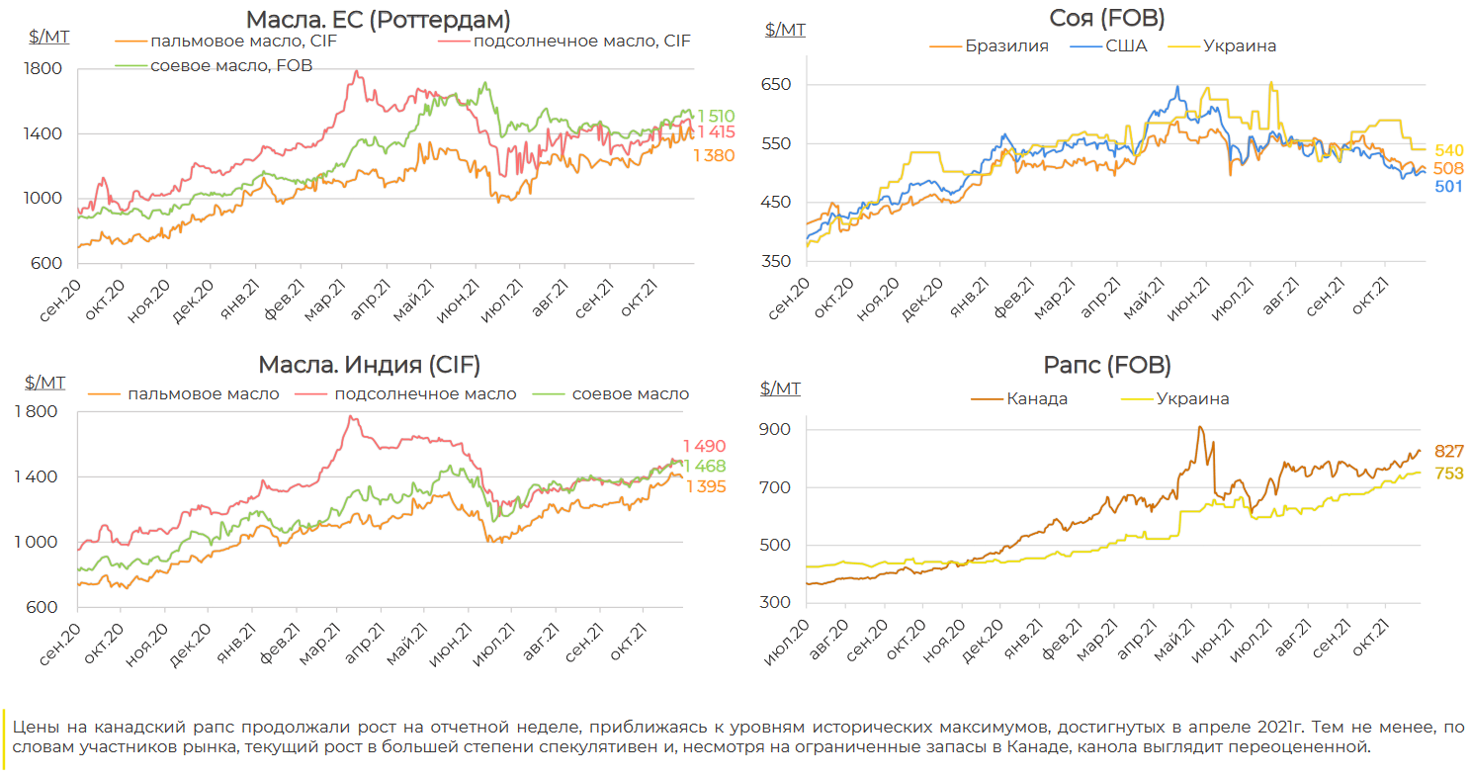Image resolution: width=1471 pixels, height=777 pixels.
Task: Select the "Канада" legend entry
Action: [1020, 399]
